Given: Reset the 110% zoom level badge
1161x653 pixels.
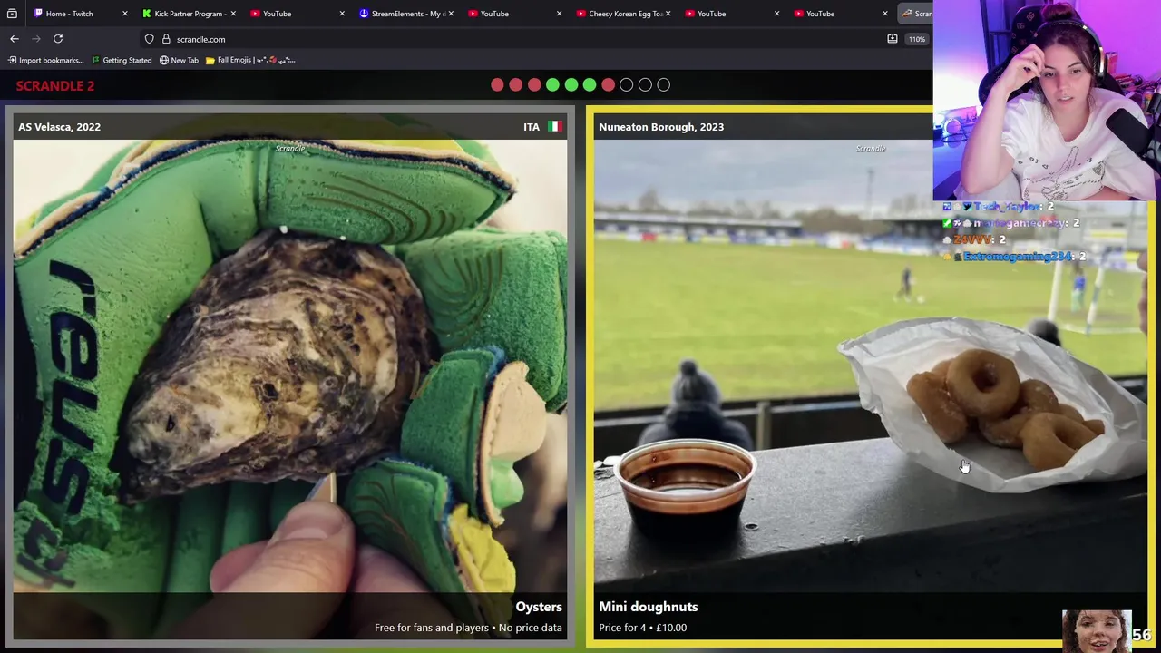Looking at the screenshot, I should click(x=917, y=39).
